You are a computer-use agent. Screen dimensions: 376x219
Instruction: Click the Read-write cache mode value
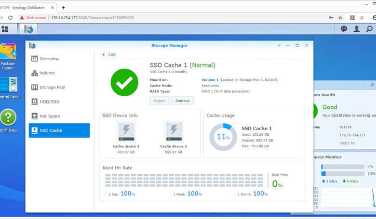[210, 86]
